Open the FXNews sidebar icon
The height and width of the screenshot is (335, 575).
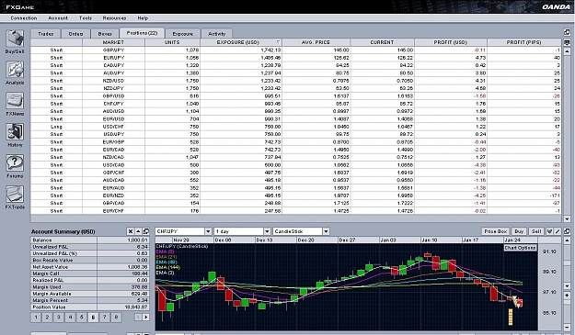coord(15,101)
